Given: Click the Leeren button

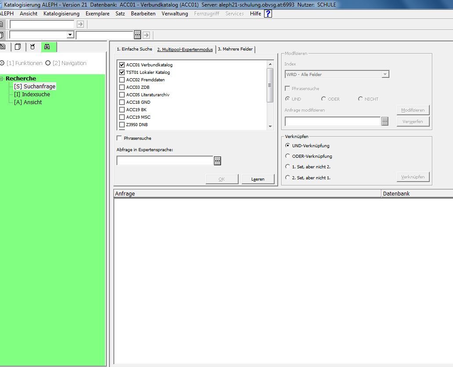Looking at the screenshot, I should pos(258,179).
